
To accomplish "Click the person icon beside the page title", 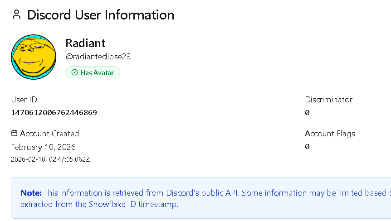I will (x=17, y=15).
